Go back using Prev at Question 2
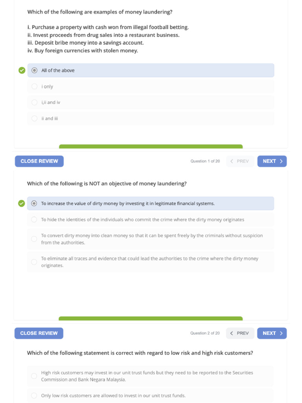The width and height of the screenshot is (302, 403). pos(240,333)
